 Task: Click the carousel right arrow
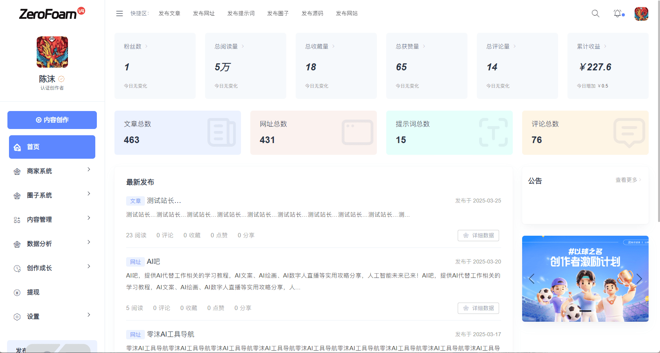(639, 279)
